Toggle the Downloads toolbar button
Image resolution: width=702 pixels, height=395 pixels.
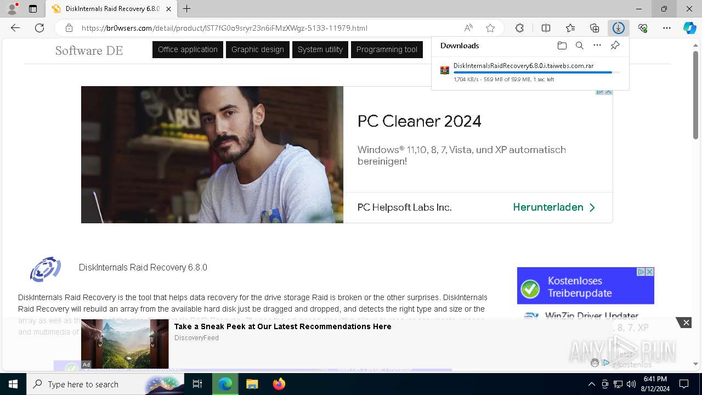(x=619, y=28)
